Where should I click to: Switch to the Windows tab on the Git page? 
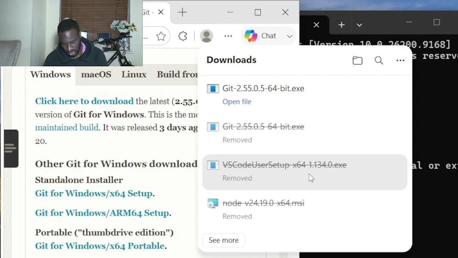point(50,75)
